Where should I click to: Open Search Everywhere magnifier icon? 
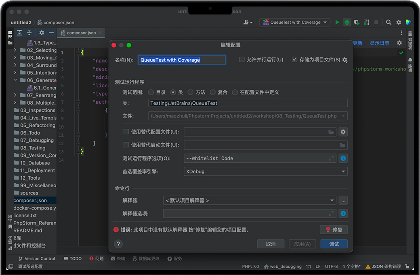pyautogui.click(x=388, y=23)
